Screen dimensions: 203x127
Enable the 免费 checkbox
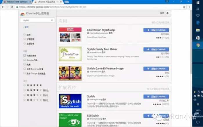[x=24, y=64]
